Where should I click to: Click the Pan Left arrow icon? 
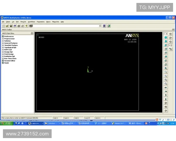[166, 88]
